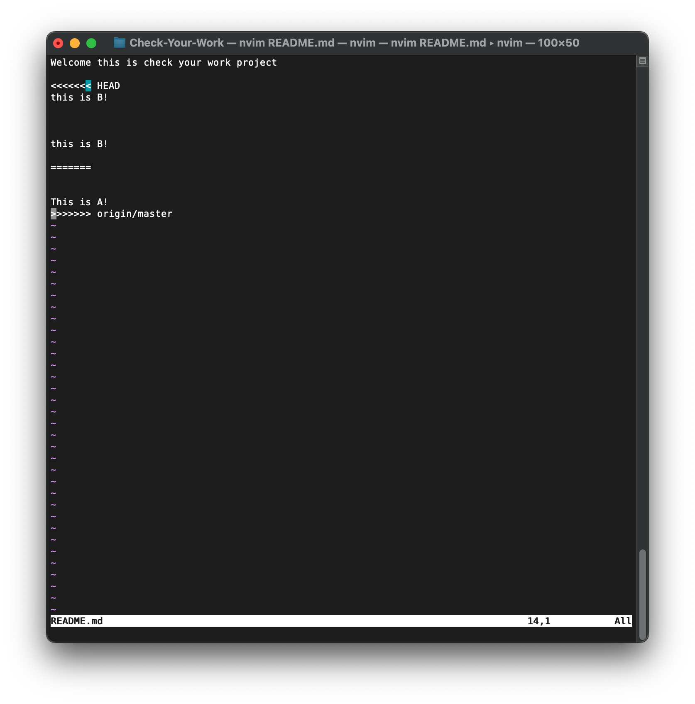Click the 'All' indicator in the status line
Screen dimensions: 695x704
click(x=623, y=621)
